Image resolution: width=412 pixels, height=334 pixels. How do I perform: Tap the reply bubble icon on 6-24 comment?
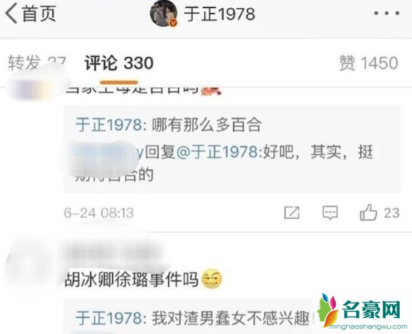pyautogui.click(x=330, y=212)
